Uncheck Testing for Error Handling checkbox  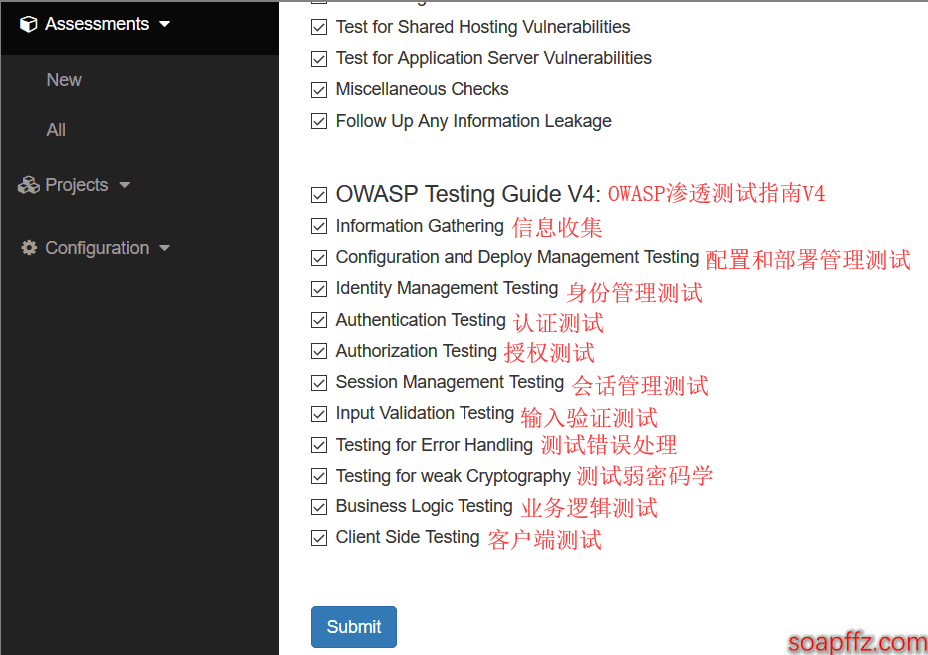point(319,445)
